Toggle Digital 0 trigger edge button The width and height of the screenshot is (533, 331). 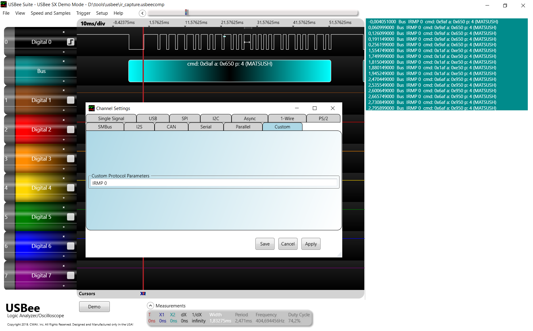coord(71,42)
